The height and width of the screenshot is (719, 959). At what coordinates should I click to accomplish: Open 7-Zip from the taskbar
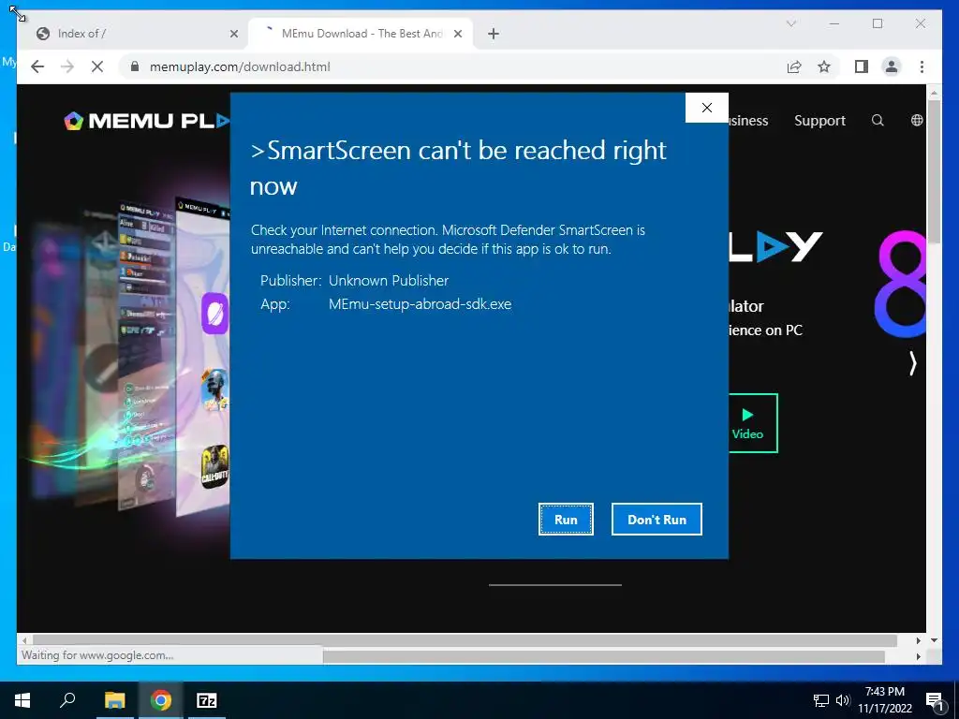pos(207,700)
